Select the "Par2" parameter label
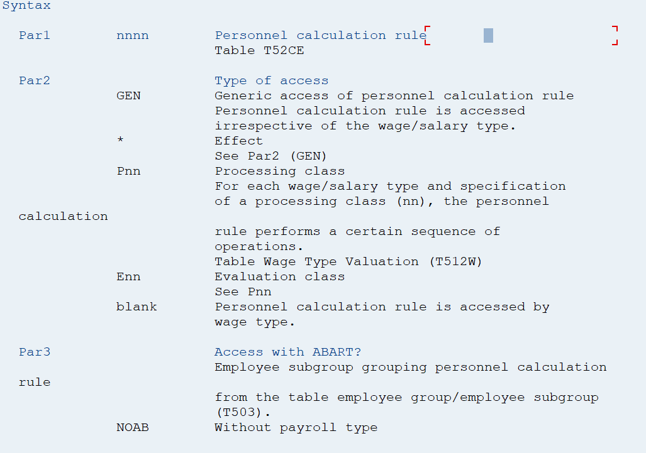Viewport: 646px width, 453px height. (35, 80)
